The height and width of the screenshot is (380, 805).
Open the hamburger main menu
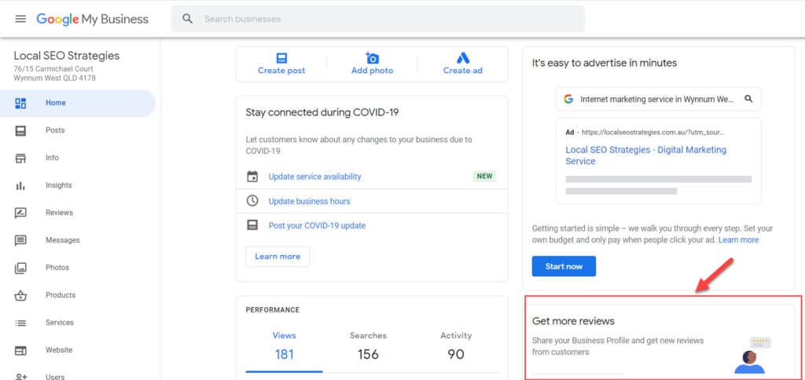(x=20, y=19)
